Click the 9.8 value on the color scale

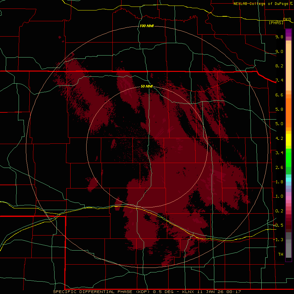(279, 37)
